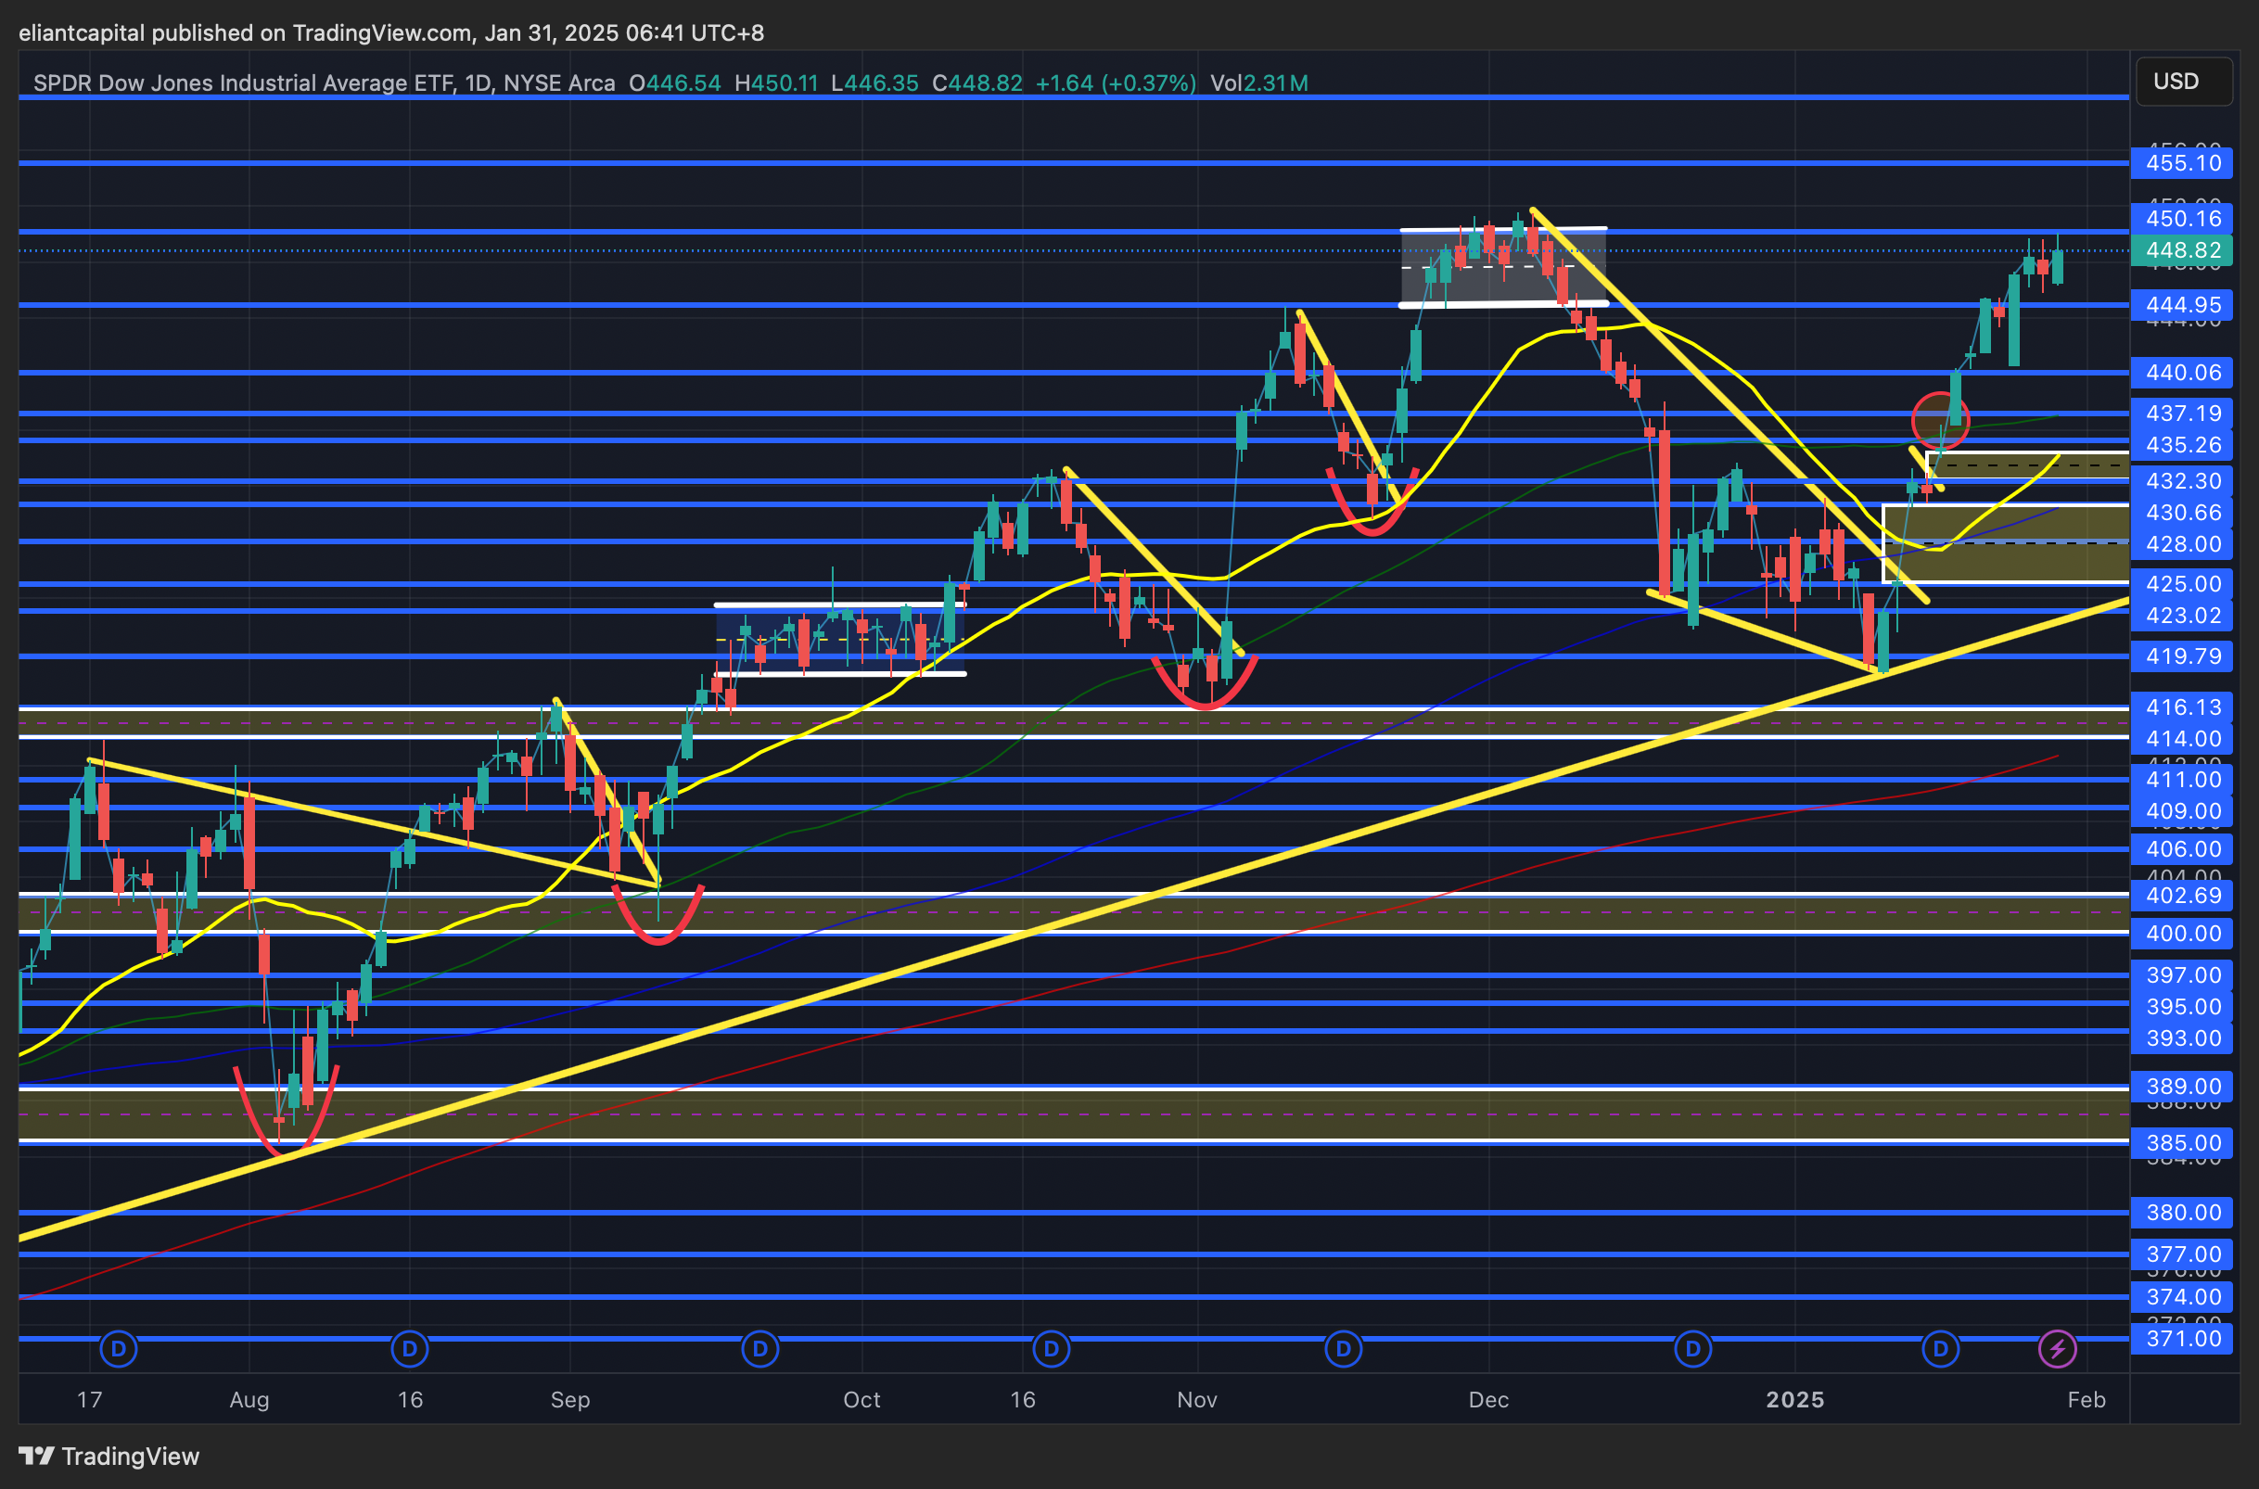Click the dividend D marker between Sep and Oct

point(759,1348)
